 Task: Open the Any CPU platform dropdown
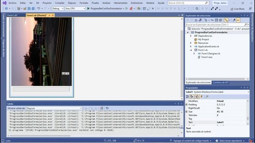75,9
